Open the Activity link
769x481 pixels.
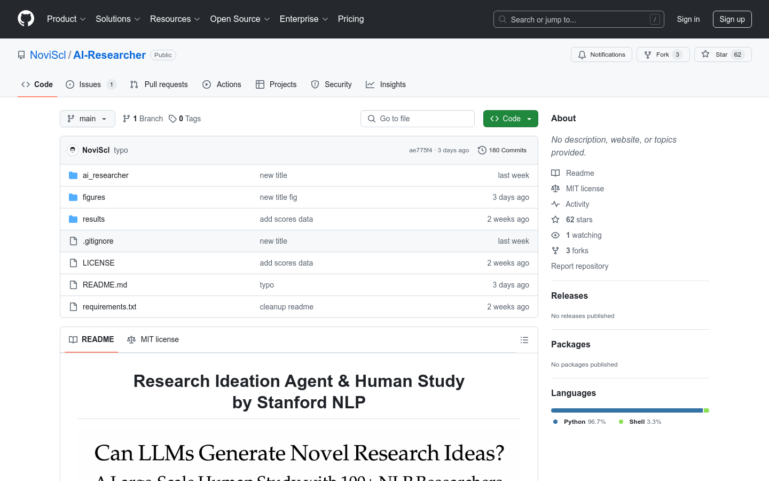tap(570, 204)
